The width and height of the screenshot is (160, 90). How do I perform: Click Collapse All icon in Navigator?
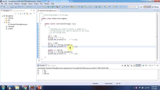[x=24, y=13]
